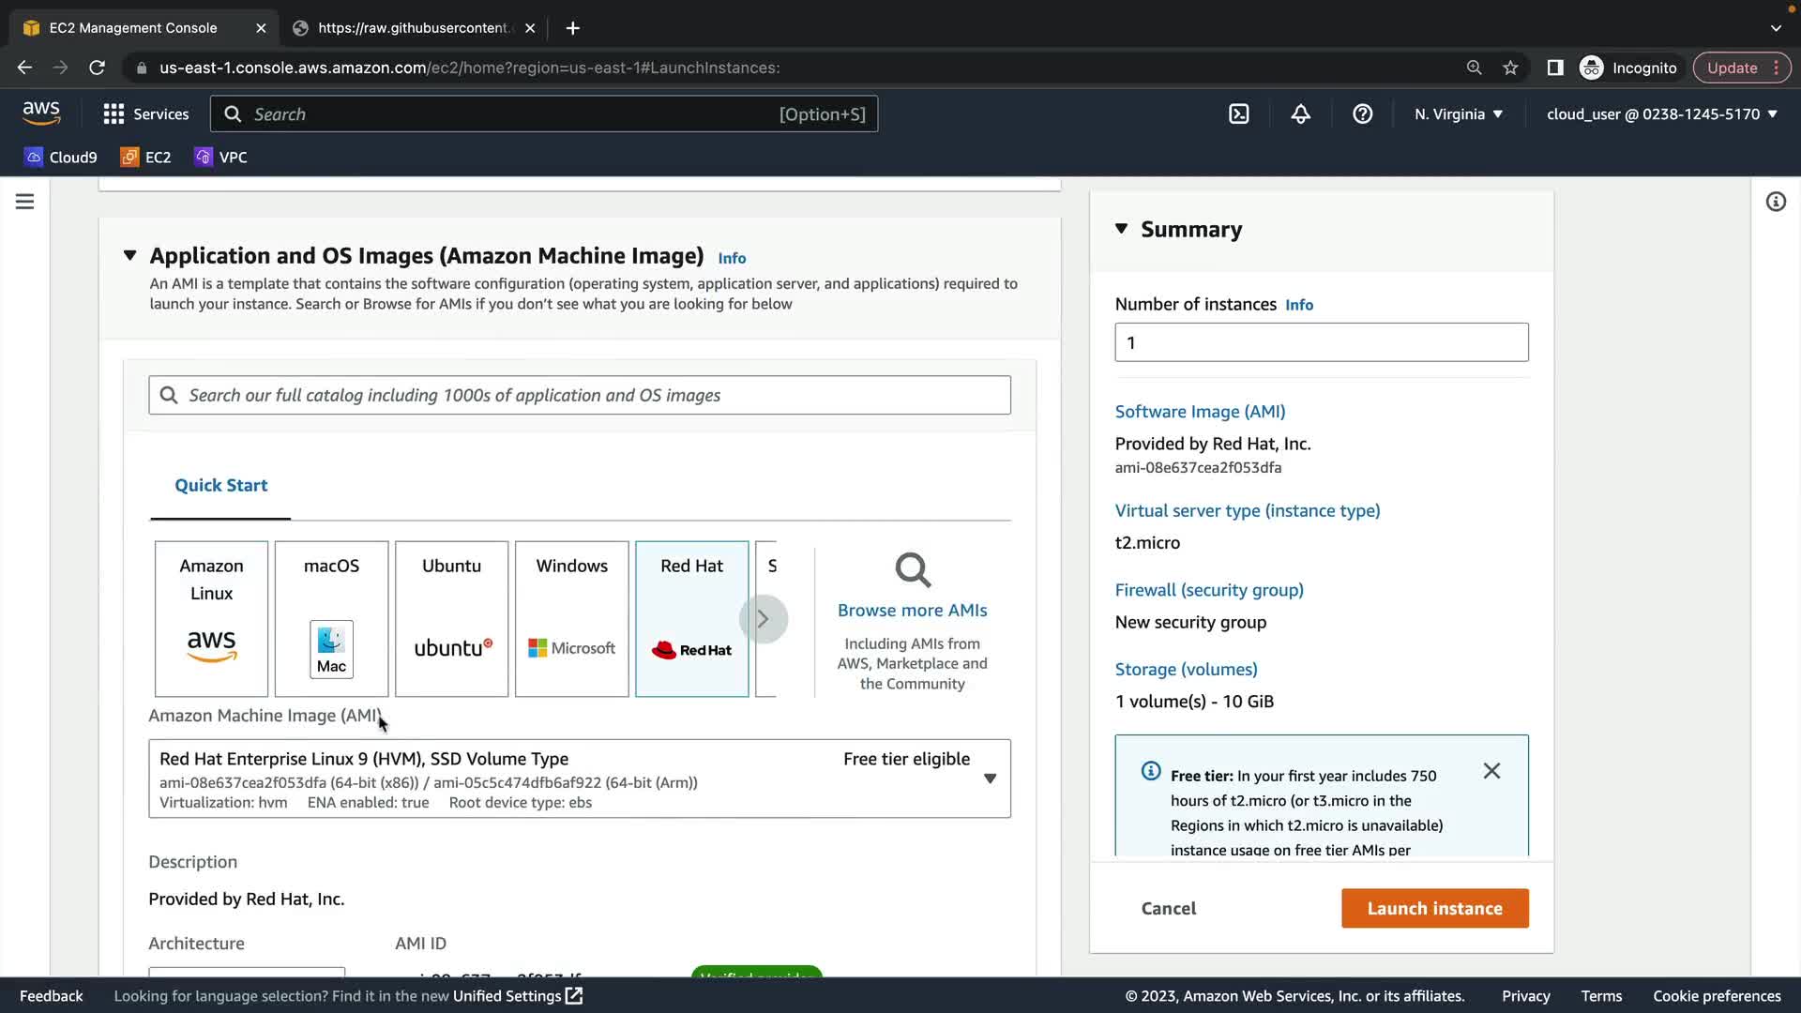This screenshot has width=1801, height=1013.
Task: Select the Windows AMI tile
Action: [x=571, y=618]
